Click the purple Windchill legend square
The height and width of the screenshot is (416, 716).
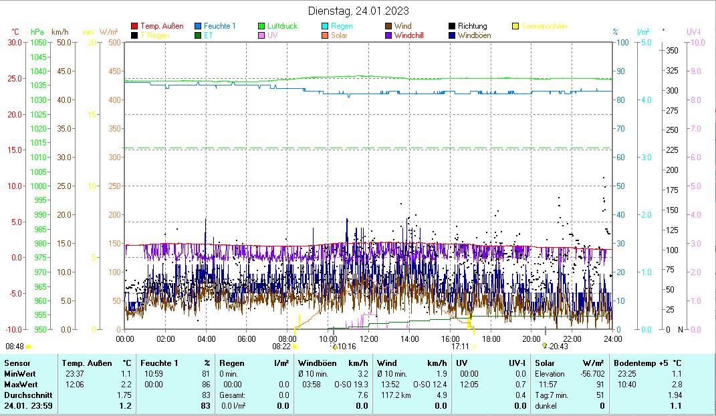pos(388,35)
